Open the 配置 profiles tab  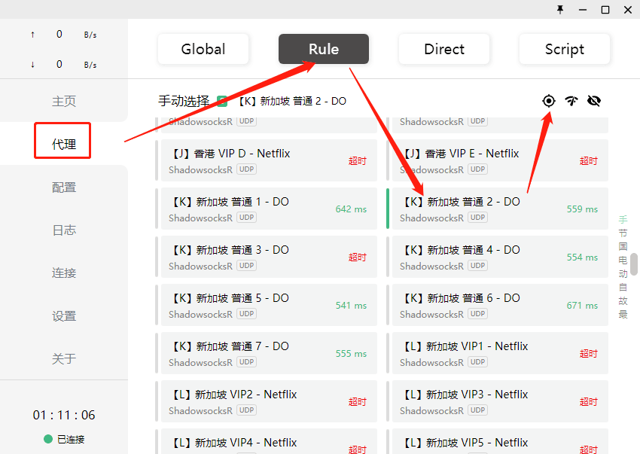[64, 187]
